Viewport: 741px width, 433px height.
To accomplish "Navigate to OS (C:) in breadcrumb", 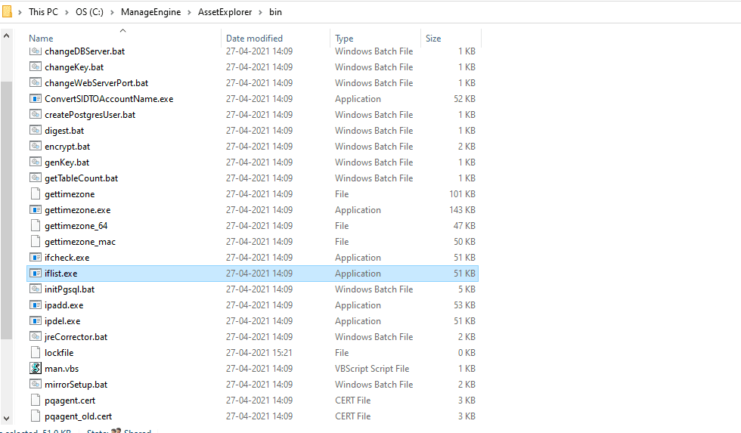I will tap(89, 12).
